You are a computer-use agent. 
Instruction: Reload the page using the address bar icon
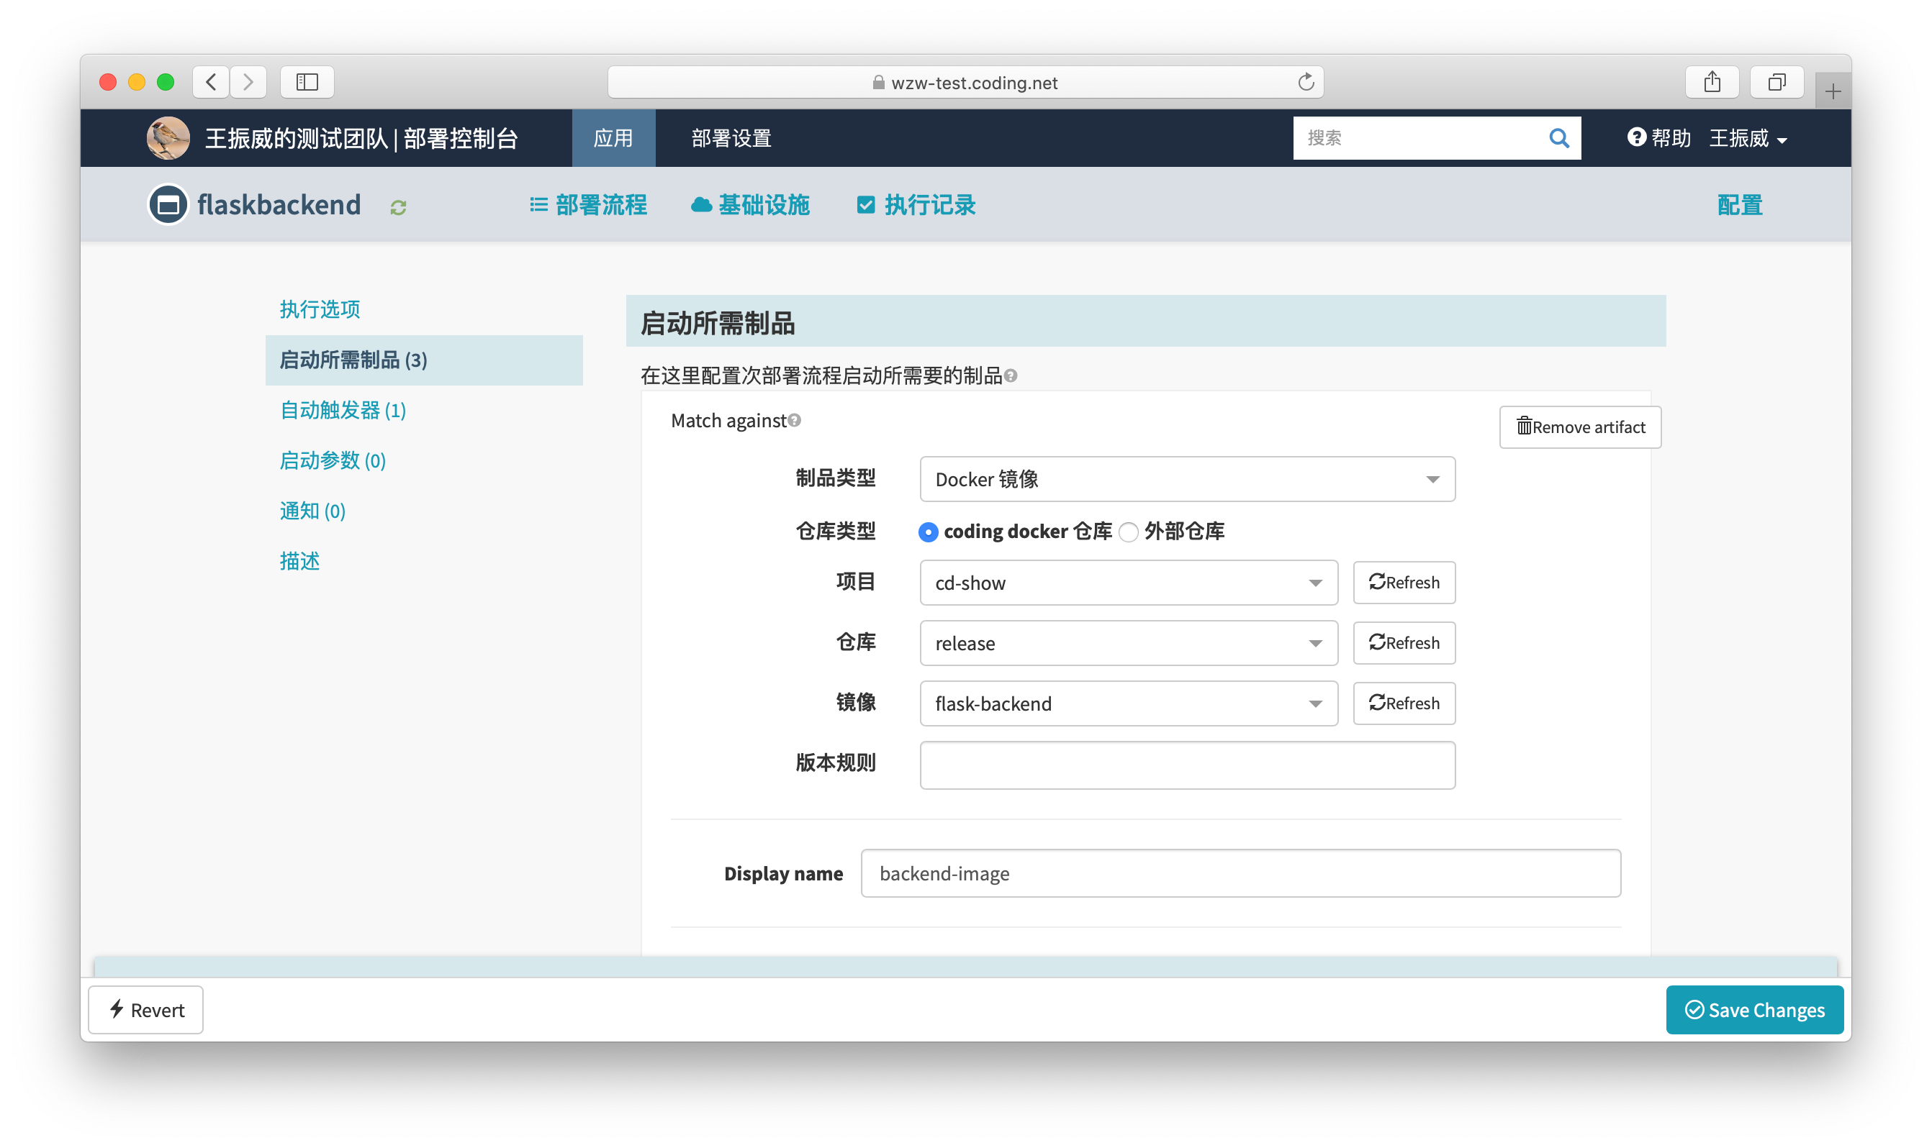1306,82
